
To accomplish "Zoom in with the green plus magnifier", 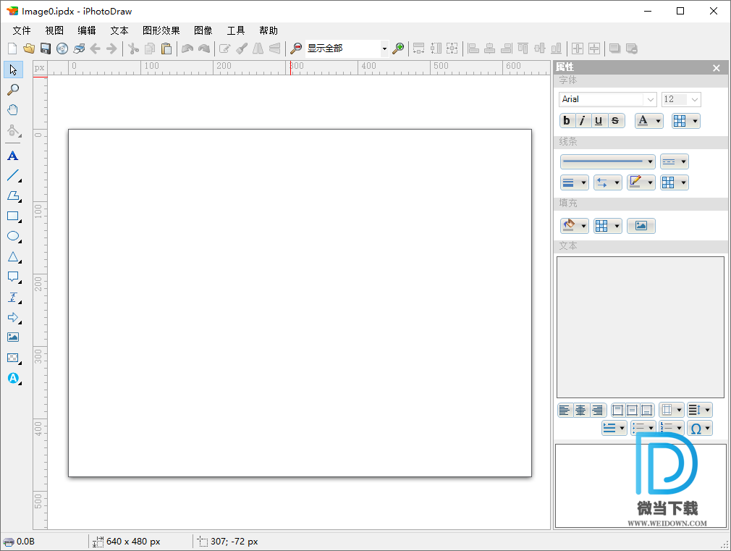I will pyautogui.click(x=398, y=49).
